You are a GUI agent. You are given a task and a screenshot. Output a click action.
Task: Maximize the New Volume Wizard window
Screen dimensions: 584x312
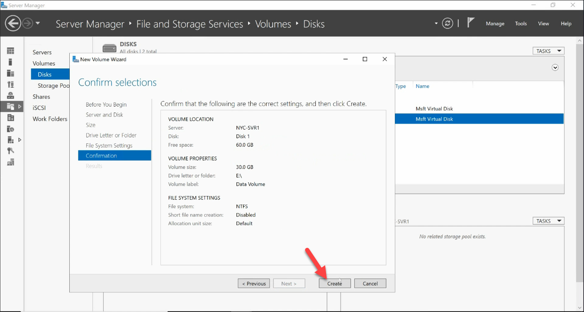click(365, 59)
